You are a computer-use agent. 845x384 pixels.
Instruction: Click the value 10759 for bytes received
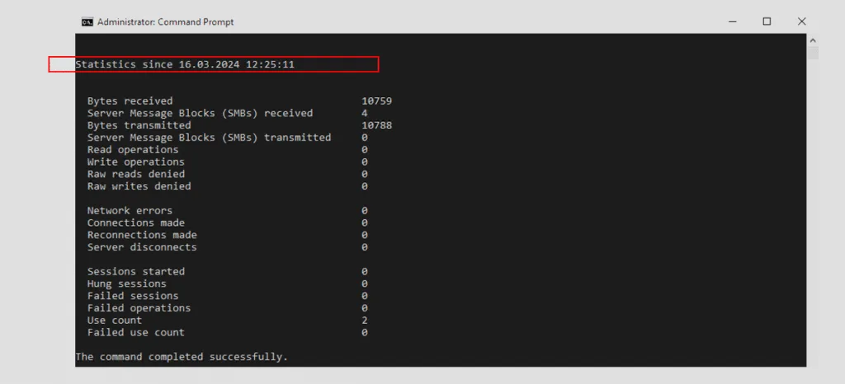pyautogui.click(x=376, y=101)
